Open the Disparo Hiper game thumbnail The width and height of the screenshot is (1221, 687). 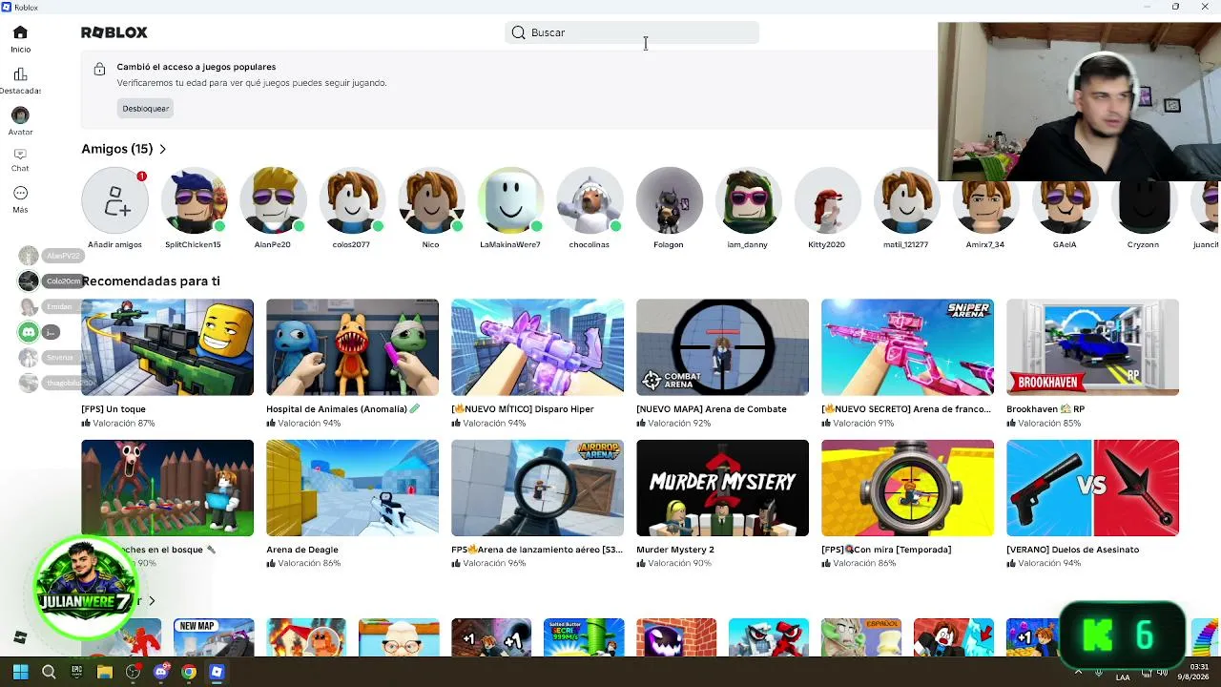[x=538, y=347]
